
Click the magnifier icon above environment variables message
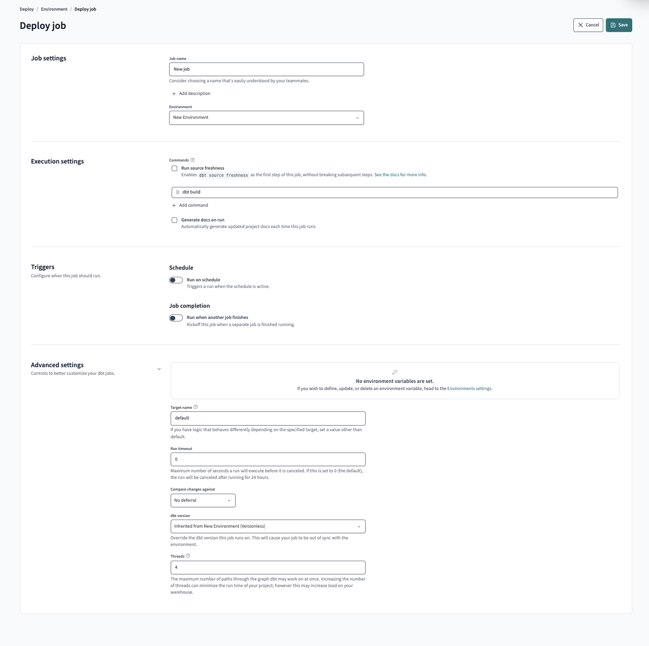click(x=395, y=371)
